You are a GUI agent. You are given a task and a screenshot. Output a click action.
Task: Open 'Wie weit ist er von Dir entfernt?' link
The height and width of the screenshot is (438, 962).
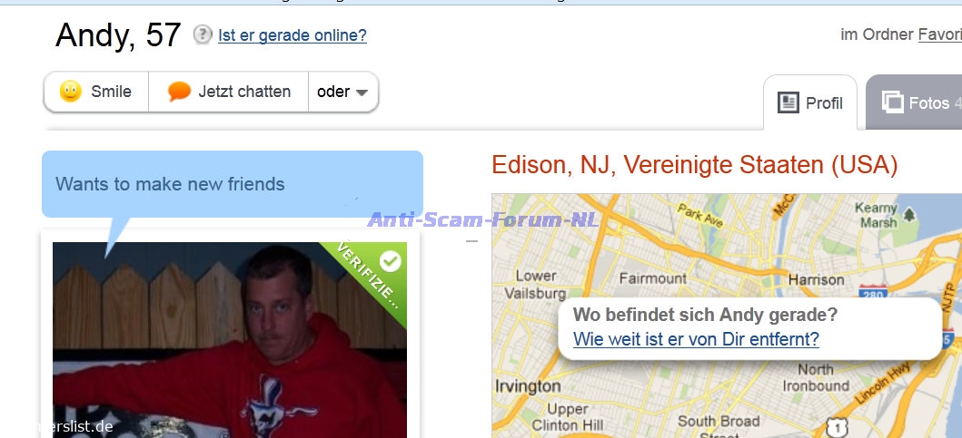pos(696,339)
